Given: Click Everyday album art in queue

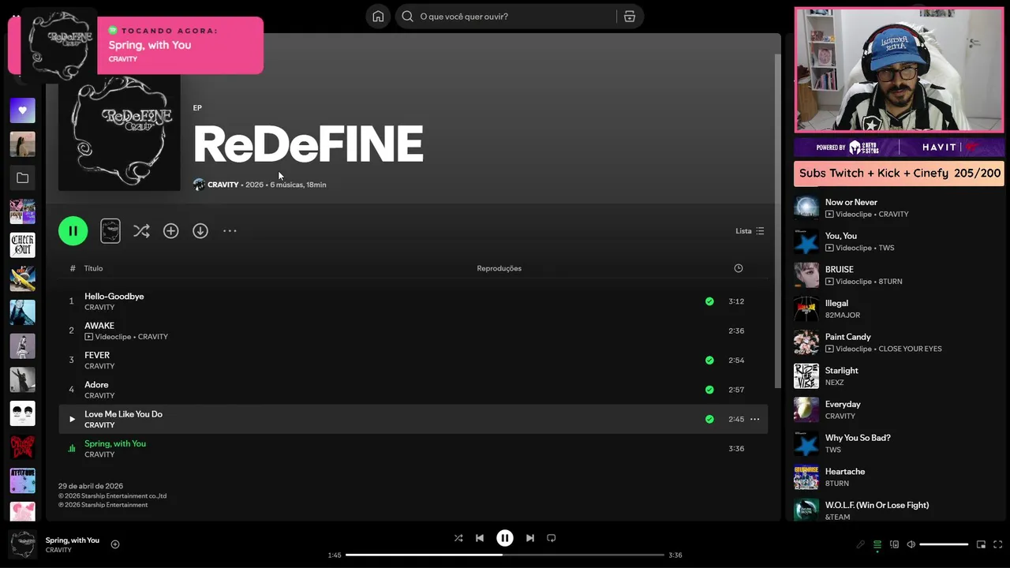Looking at the screenshot, I should 806,410.
